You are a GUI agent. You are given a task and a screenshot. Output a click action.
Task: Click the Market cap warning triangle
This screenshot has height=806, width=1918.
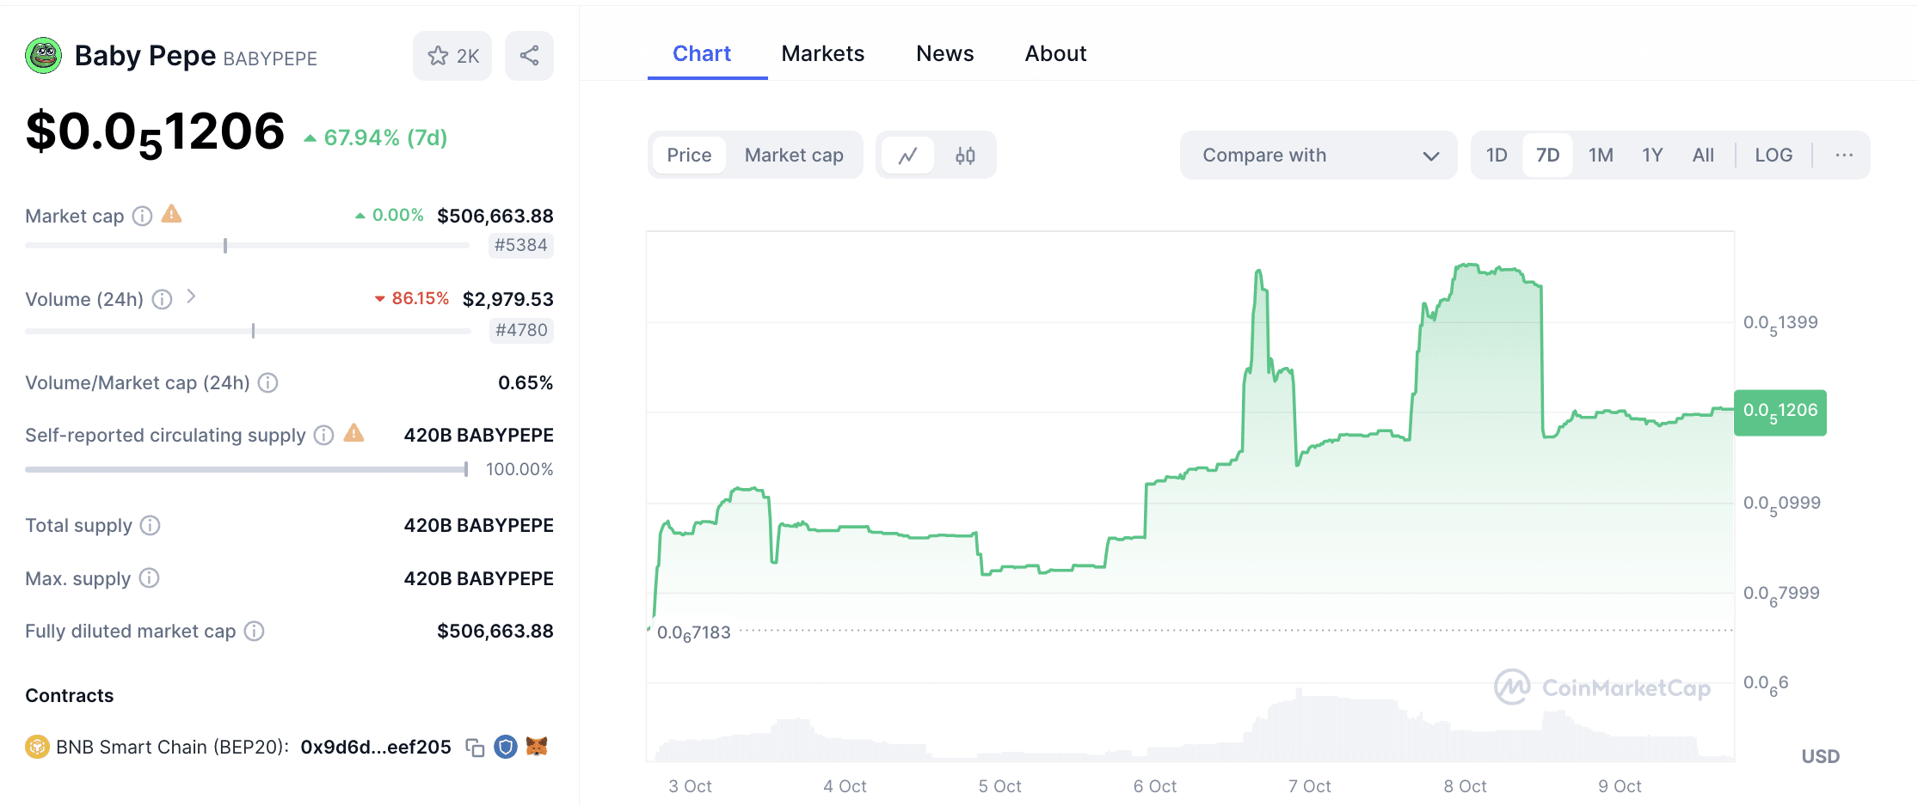(x=172, y=214)
